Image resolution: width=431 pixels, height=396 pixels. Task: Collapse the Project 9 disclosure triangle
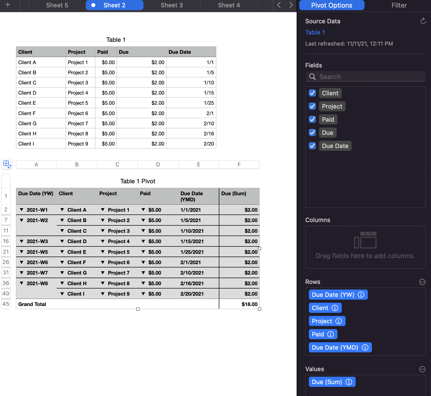tap(103, 294)
